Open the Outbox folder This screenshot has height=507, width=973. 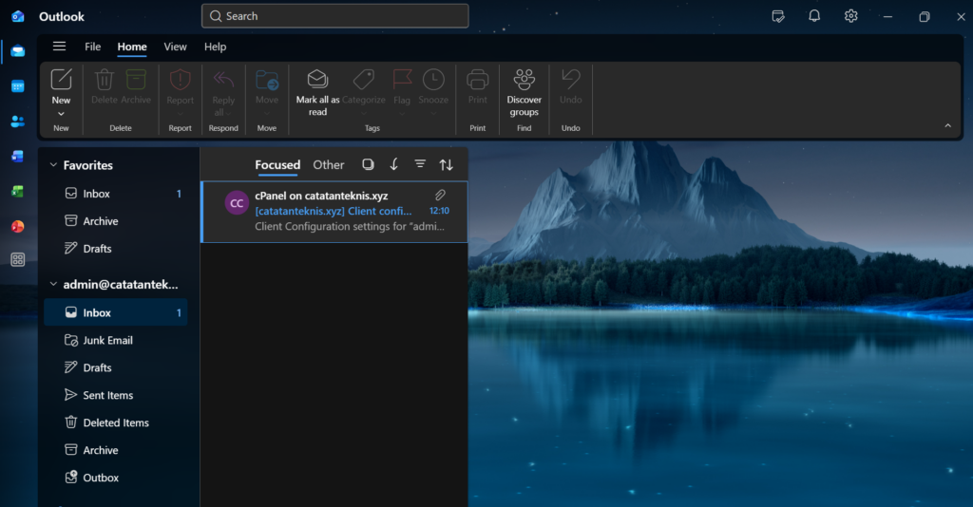(x=116, y=478)
